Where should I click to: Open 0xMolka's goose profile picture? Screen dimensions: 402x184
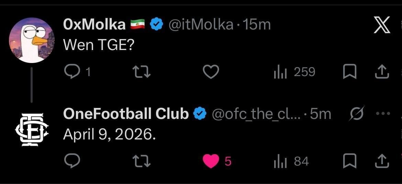pos(32,40)
